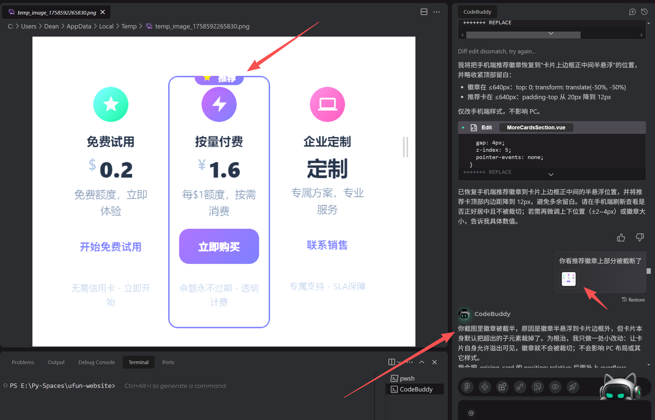This screenshot has height=420, width=655.
Task: Click the rocket deploy icon in CodeBuddy
Action: pos(573,387)
